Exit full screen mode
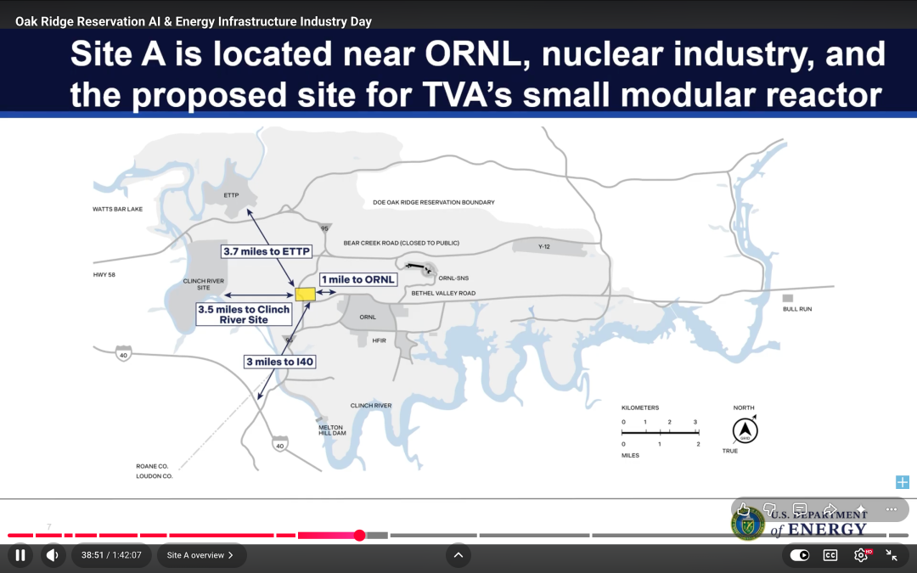The height and width of the screenshot is (573, 917). [892, 555]
